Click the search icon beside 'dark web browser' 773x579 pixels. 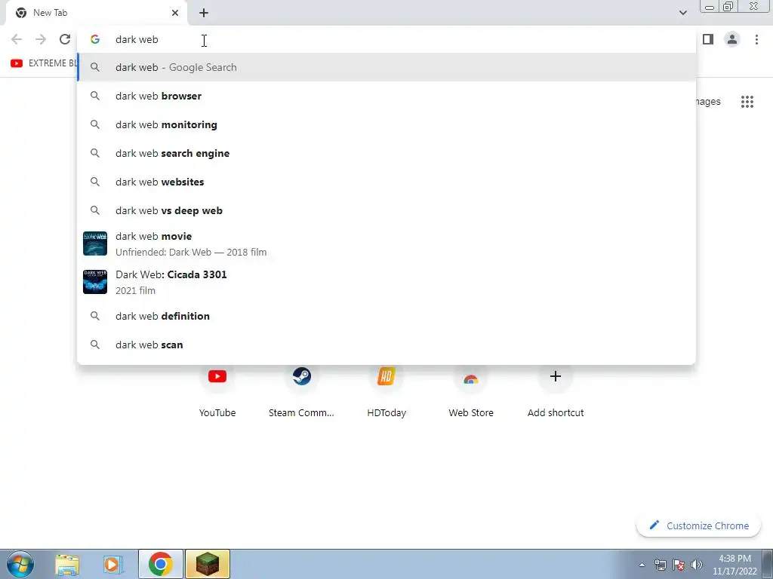(x=94, y=96)
